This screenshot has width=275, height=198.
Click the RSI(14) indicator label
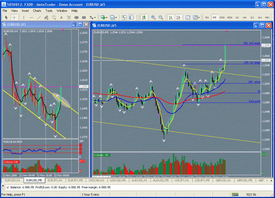(x=13, y=142)
